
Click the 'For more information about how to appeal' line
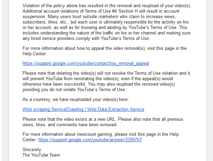pyautogui.click(x=105, y=48)
